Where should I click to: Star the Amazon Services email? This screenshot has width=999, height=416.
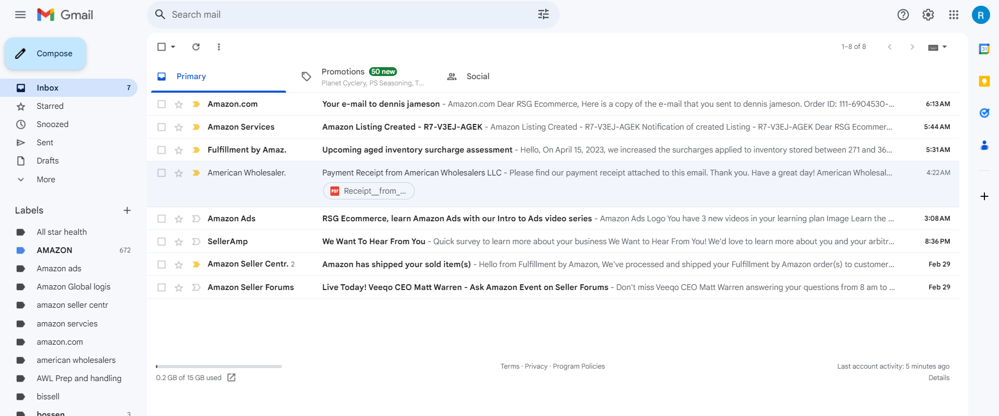179,127
